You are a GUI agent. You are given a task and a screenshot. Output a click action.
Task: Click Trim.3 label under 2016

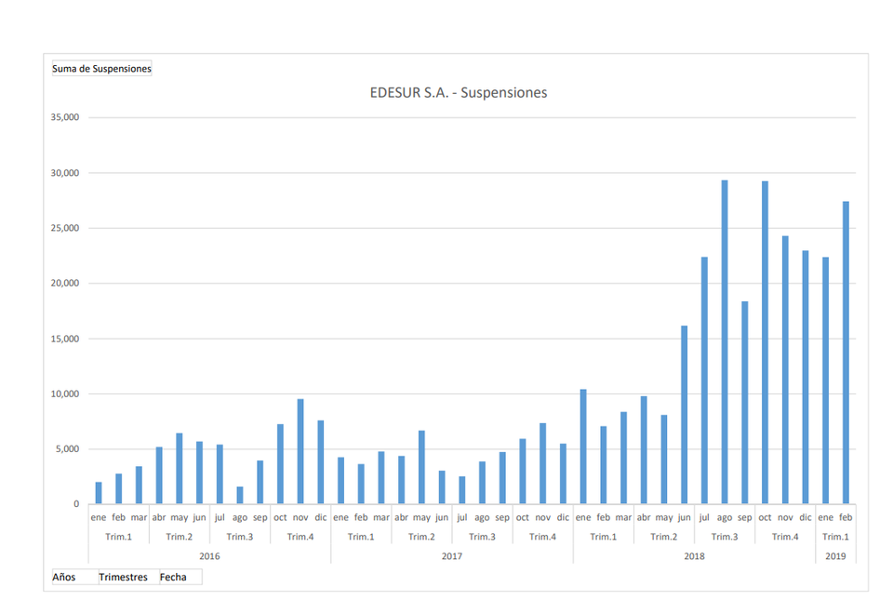click(x=240, y=537)
